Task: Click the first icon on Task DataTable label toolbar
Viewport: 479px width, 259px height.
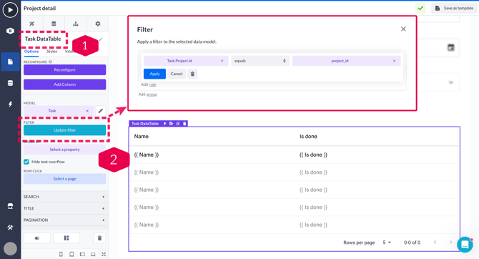Action: coord(164,124)
